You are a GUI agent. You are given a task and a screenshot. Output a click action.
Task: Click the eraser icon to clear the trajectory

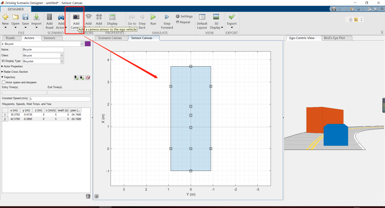[88, 78]
